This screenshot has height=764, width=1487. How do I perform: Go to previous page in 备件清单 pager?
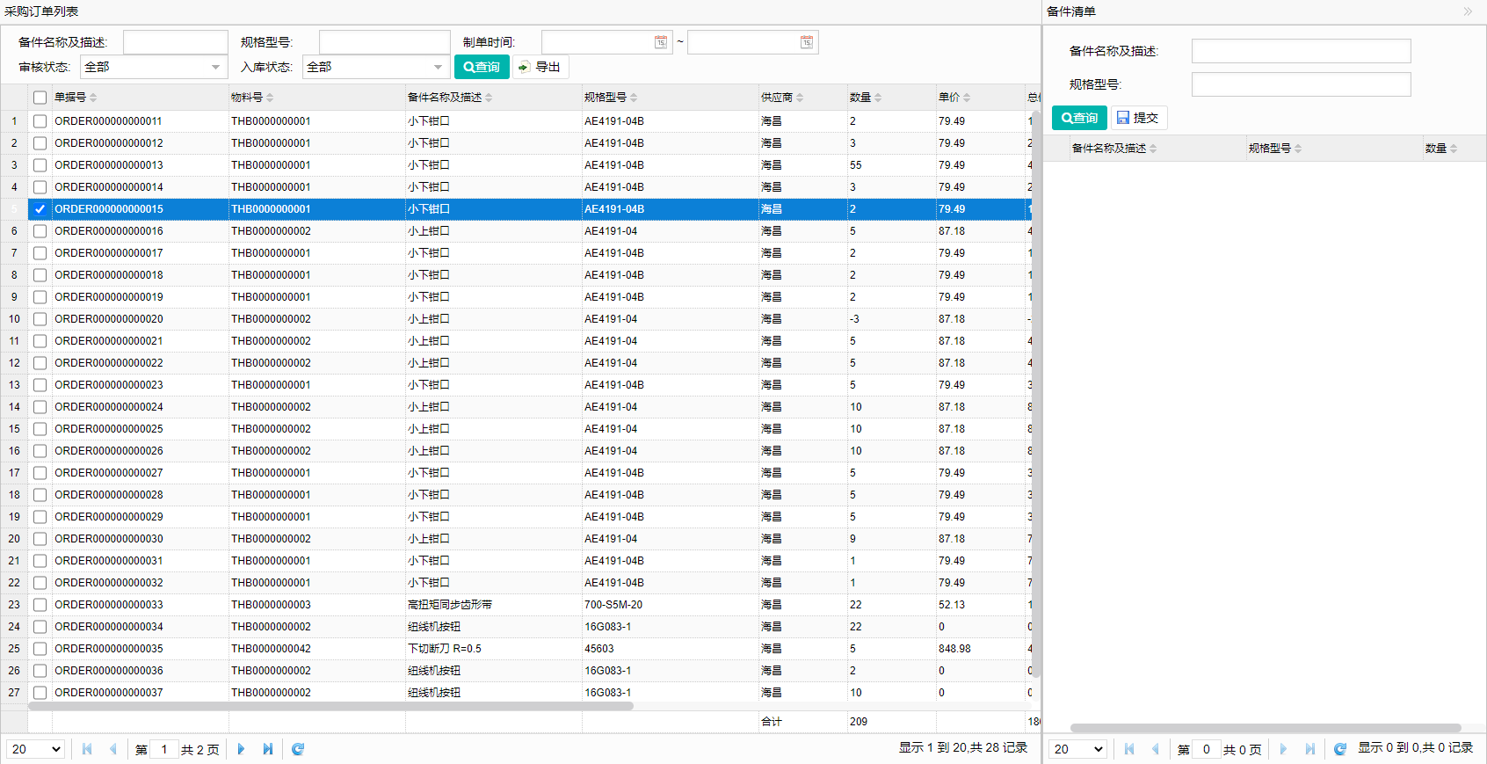(1156, 749)
